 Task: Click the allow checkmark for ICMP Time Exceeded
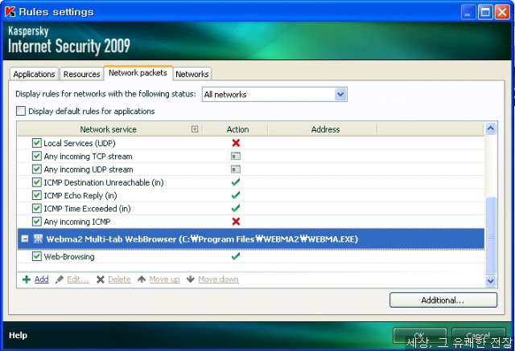pos(236,208)
